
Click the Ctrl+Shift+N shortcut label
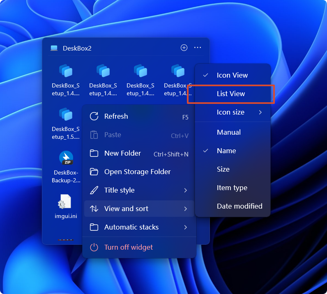pyautogui.click(x=171, y=154)
